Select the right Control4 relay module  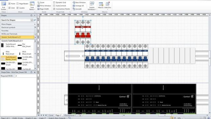click(164, 99)
